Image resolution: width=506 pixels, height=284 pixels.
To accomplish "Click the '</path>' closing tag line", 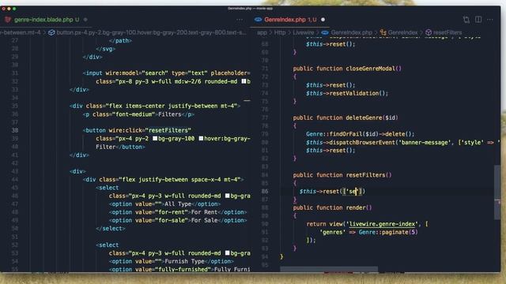I will (120, 41).
